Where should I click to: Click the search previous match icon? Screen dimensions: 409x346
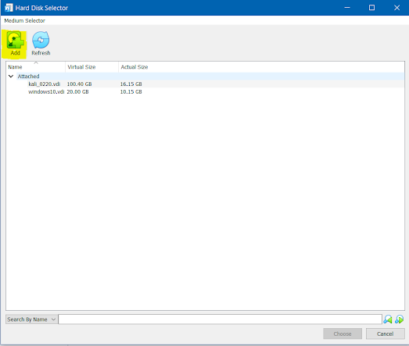pyautogui.click(x=388, y=319)
